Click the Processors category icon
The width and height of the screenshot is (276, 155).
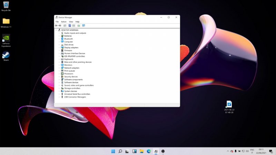coord(62,74)
